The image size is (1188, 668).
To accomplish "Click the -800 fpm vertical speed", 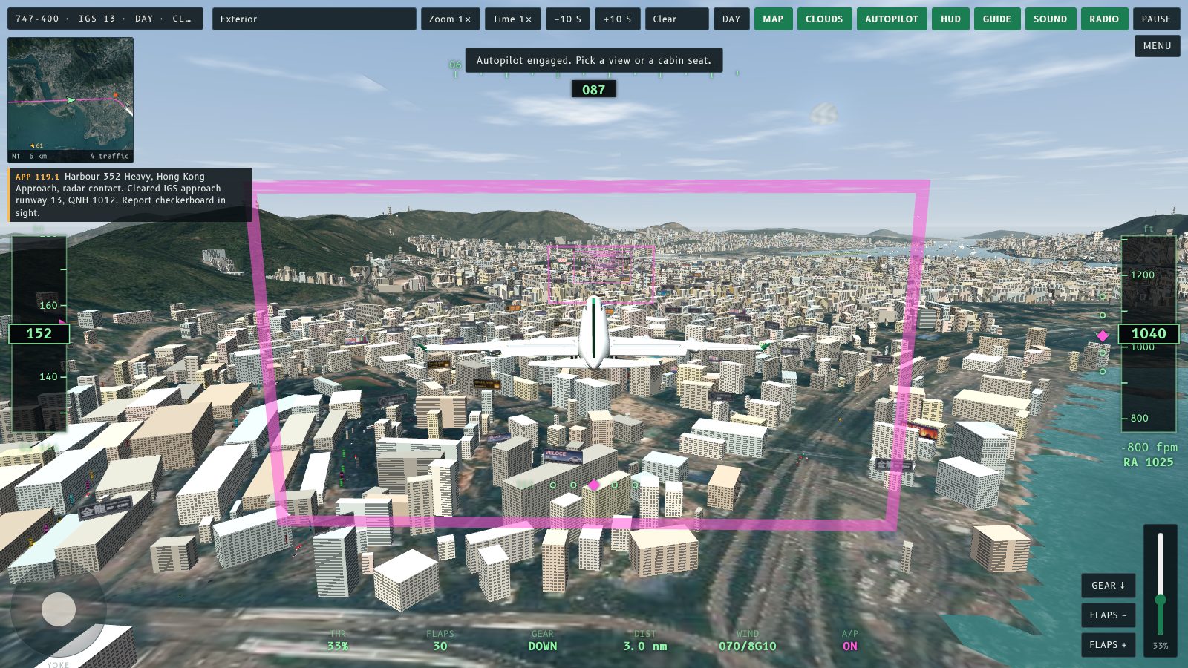I will (1149, 447).
